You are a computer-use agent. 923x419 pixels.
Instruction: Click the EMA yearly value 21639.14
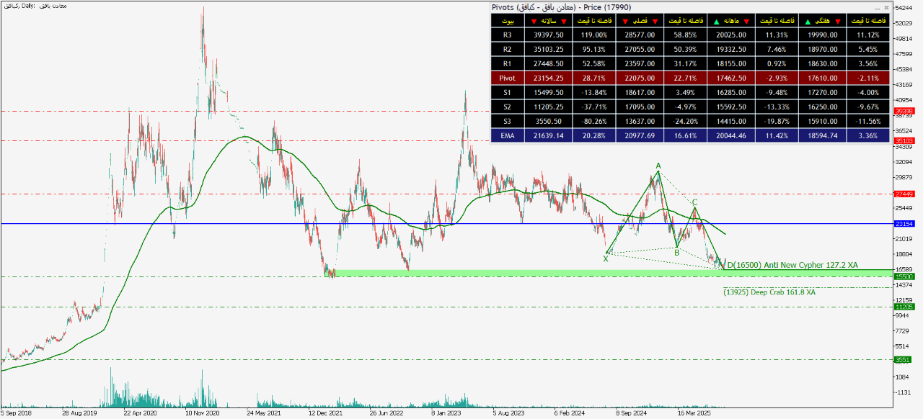click(549, 135)
